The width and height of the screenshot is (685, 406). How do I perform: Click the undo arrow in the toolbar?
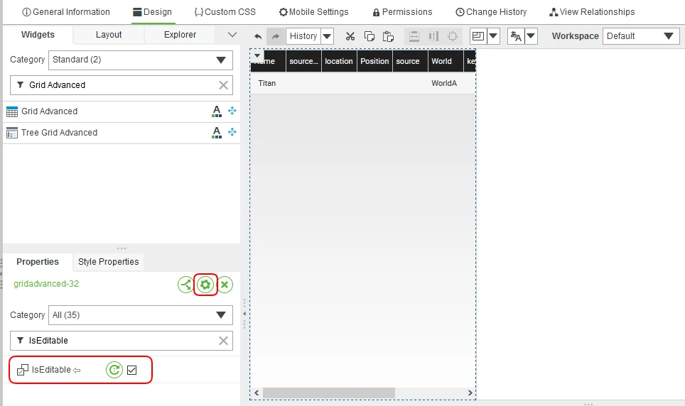[x=258, y=36]
